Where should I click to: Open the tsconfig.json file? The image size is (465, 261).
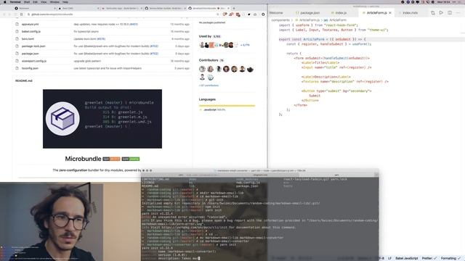[30, 68]
